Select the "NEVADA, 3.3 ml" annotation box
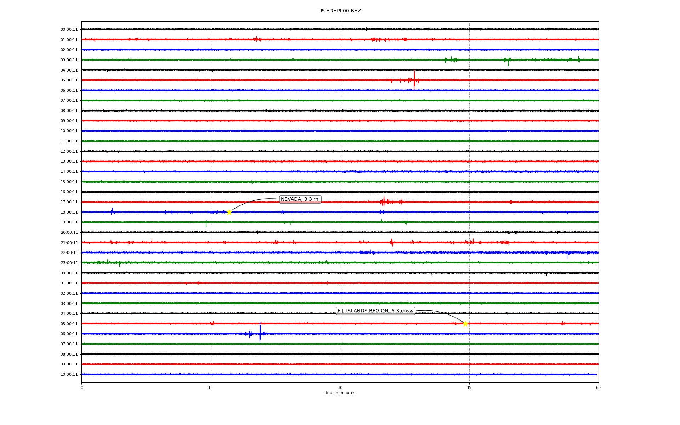This screenshot has height=425, width=680. (300, 199)
